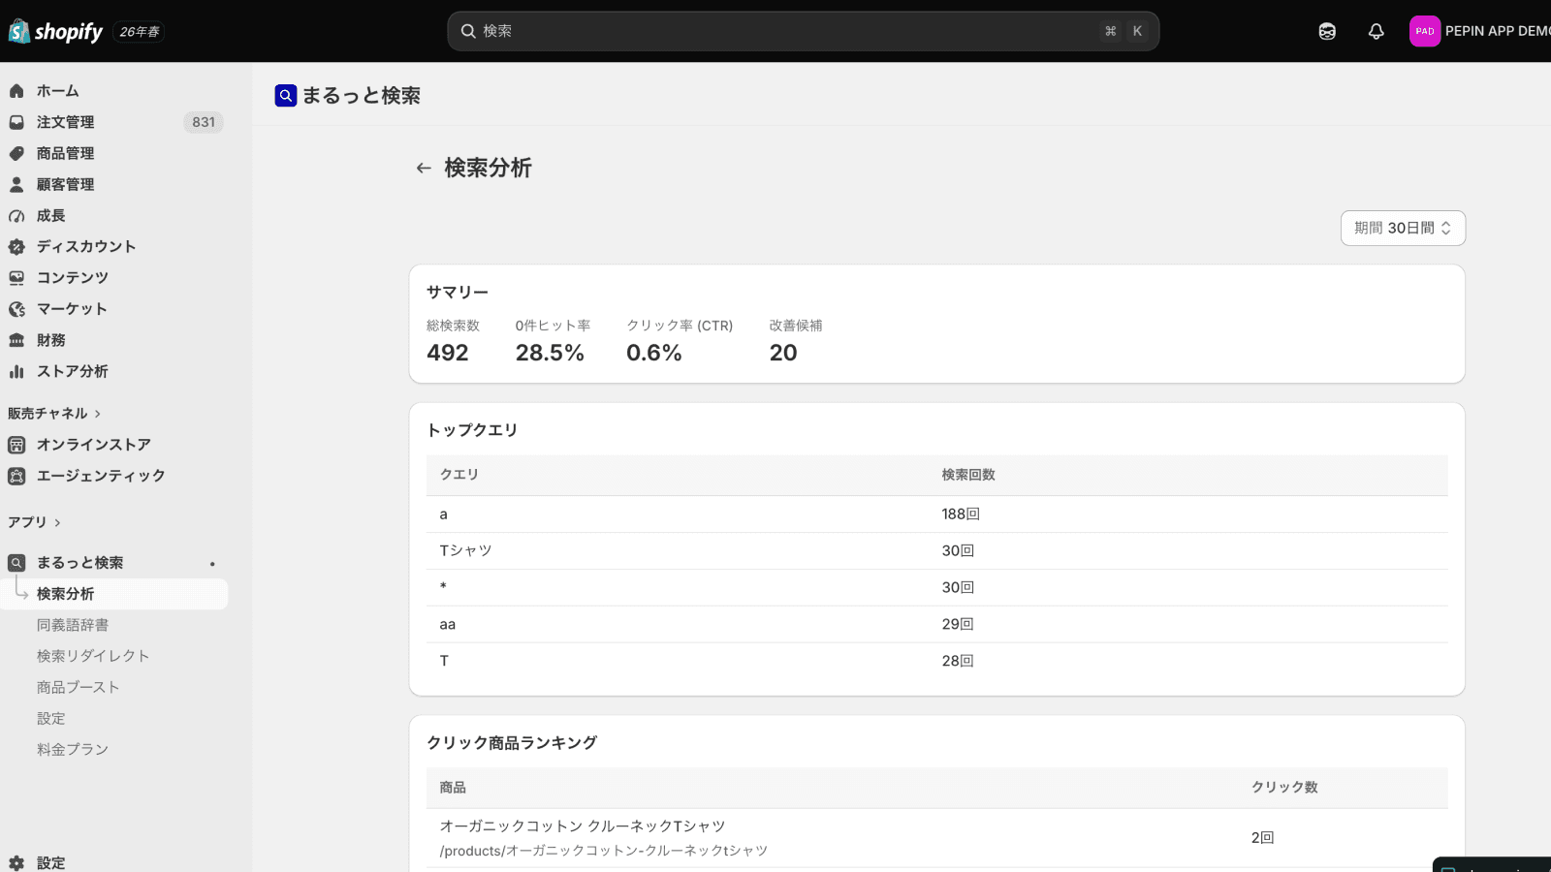The height and width of the screenshot is (872, 1551).
Task: Focus the top 検索 search field
Action: (x=803, y=31)
